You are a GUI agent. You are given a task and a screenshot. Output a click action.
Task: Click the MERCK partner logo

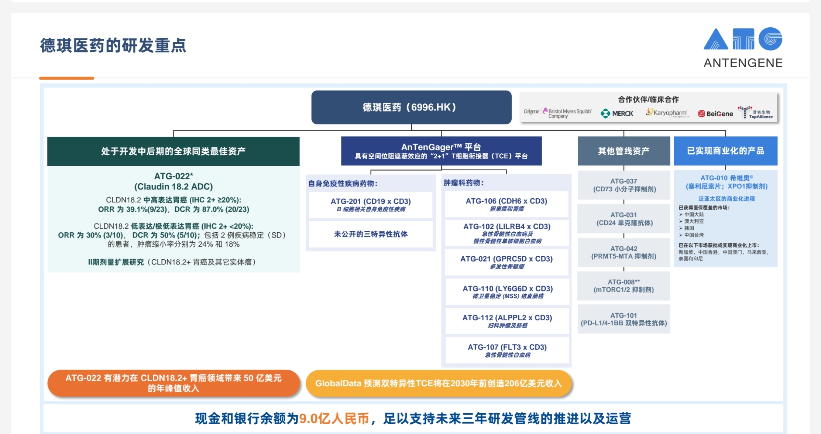point(617,113)
